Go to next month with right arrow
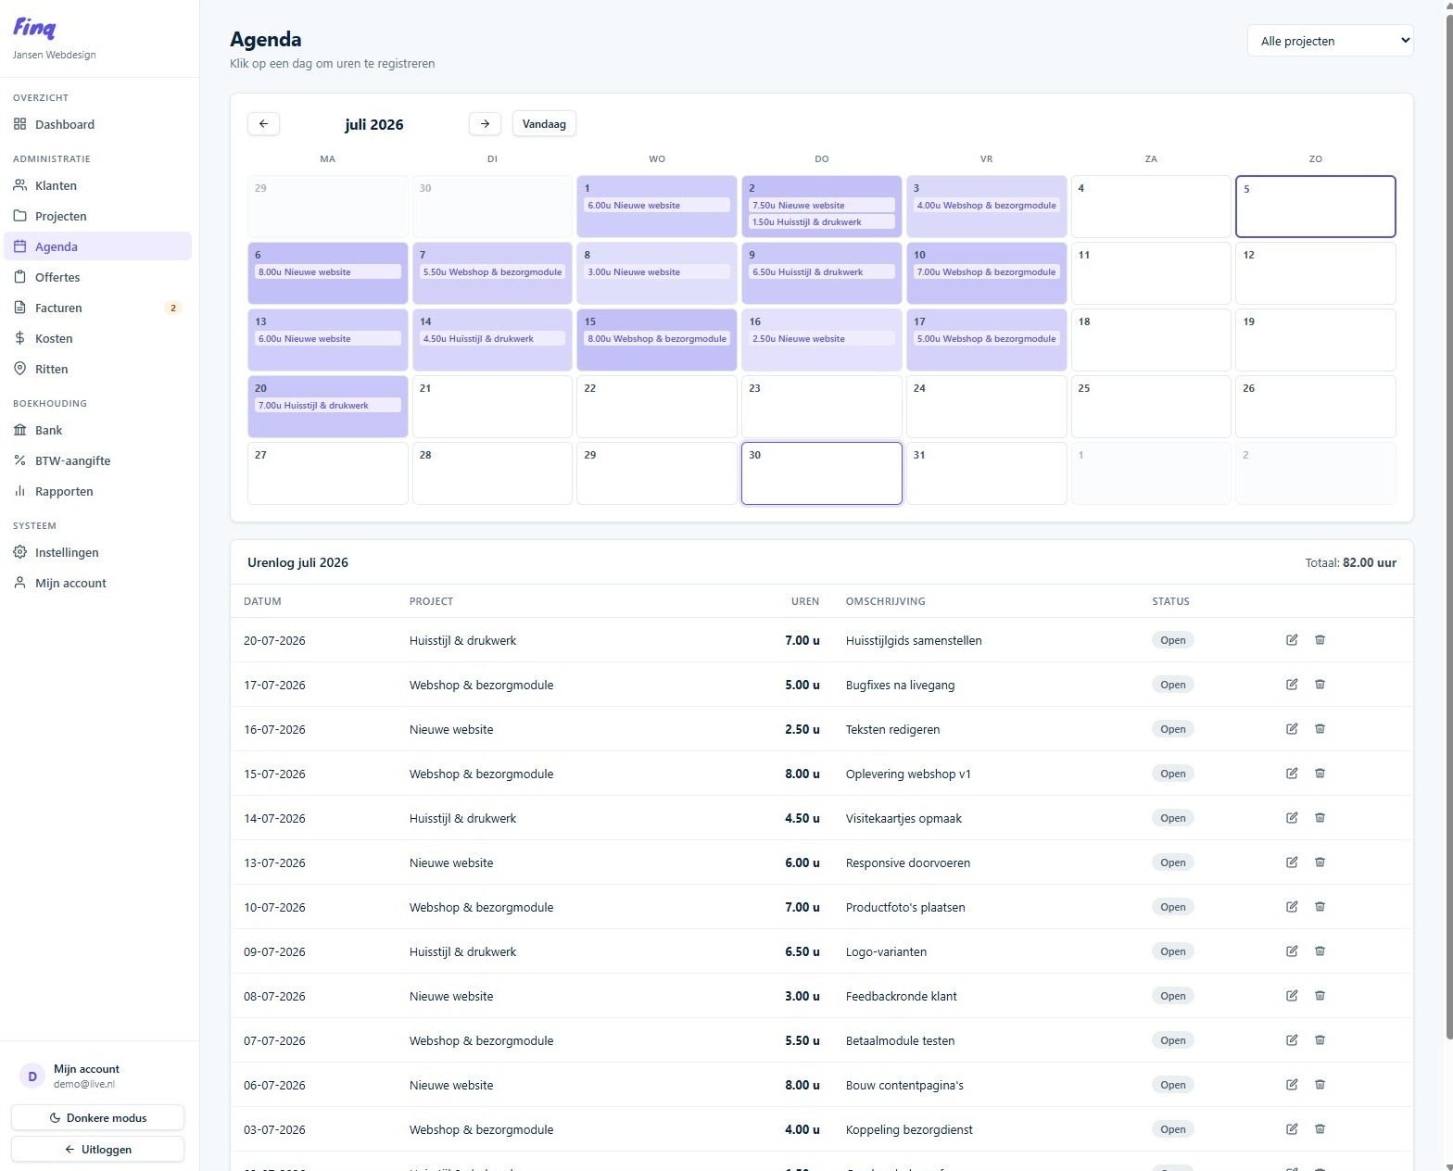This screenshot has width=1453, height=1171. click(485, 123)
